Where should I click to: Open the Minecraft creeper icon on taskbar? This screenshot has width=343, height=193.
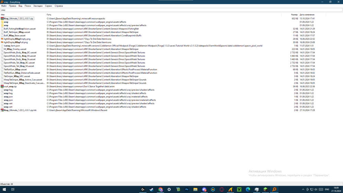point(239,190)
